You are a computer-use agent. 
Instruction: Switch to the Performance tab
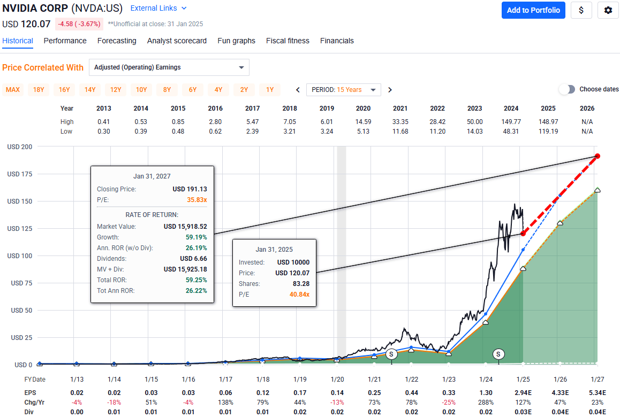pyautogui.click(x=65, y=41)
